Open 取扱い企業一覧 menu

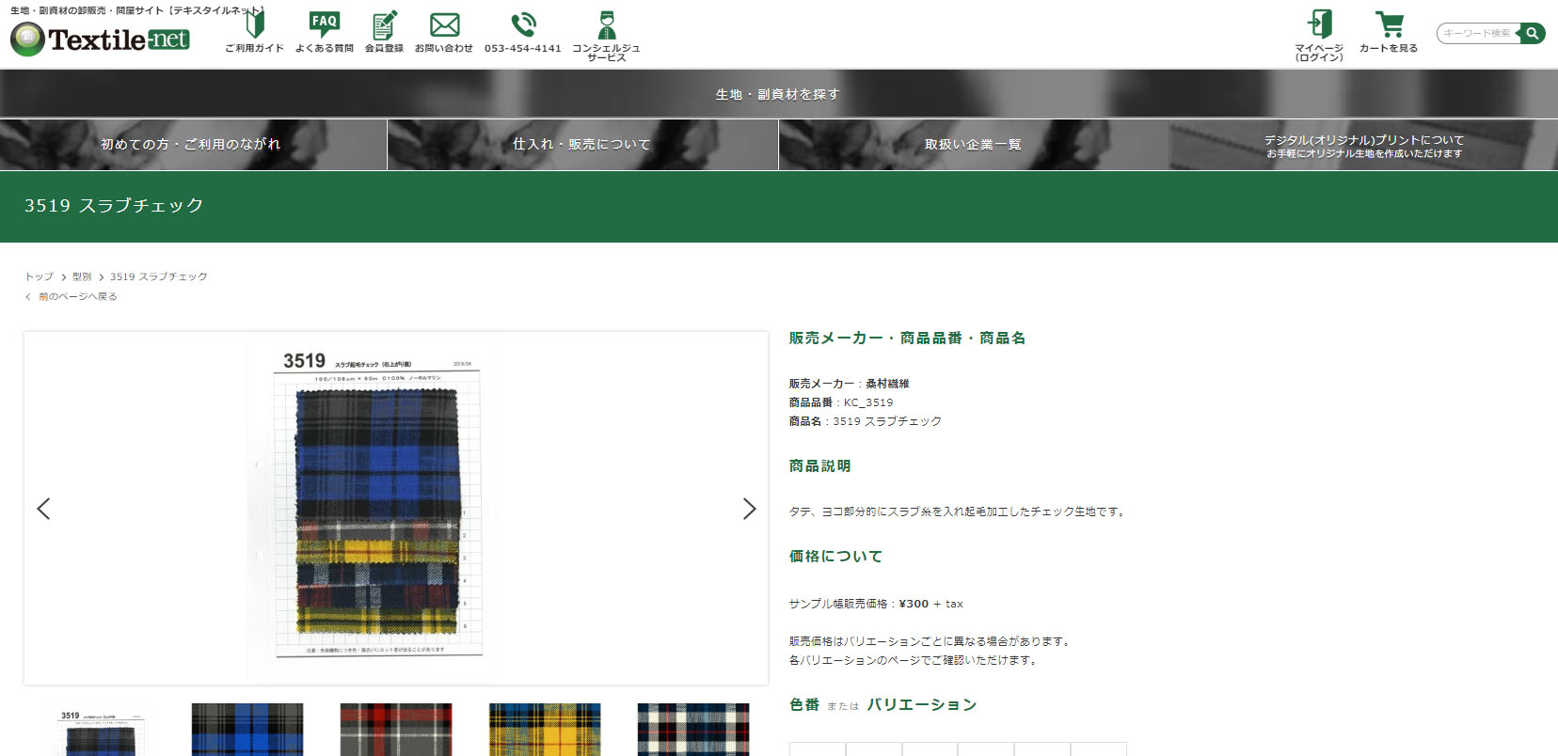[974, 144]
